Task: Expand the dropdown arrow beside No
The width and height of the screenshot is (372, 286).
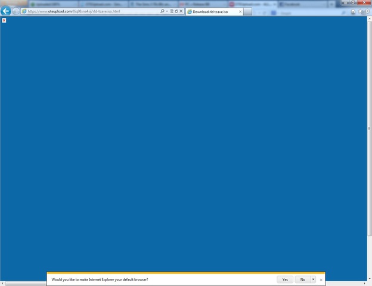Action: pyautogui.click(x=313, y=279)
